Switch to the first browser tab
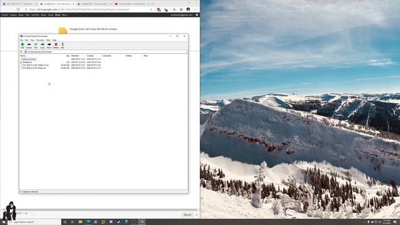 coord(19,4)
